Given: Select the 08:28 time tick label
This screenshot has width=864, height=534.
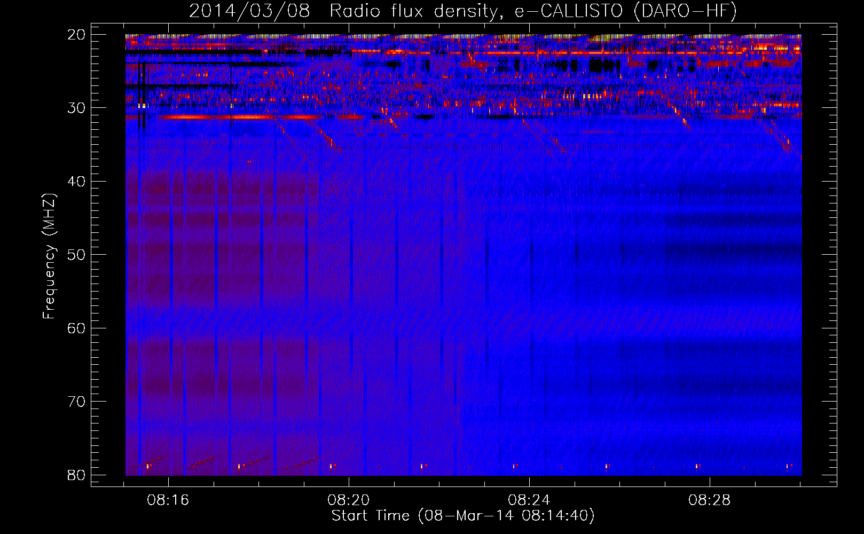Looking at the screenshot, I should point(710,500).
